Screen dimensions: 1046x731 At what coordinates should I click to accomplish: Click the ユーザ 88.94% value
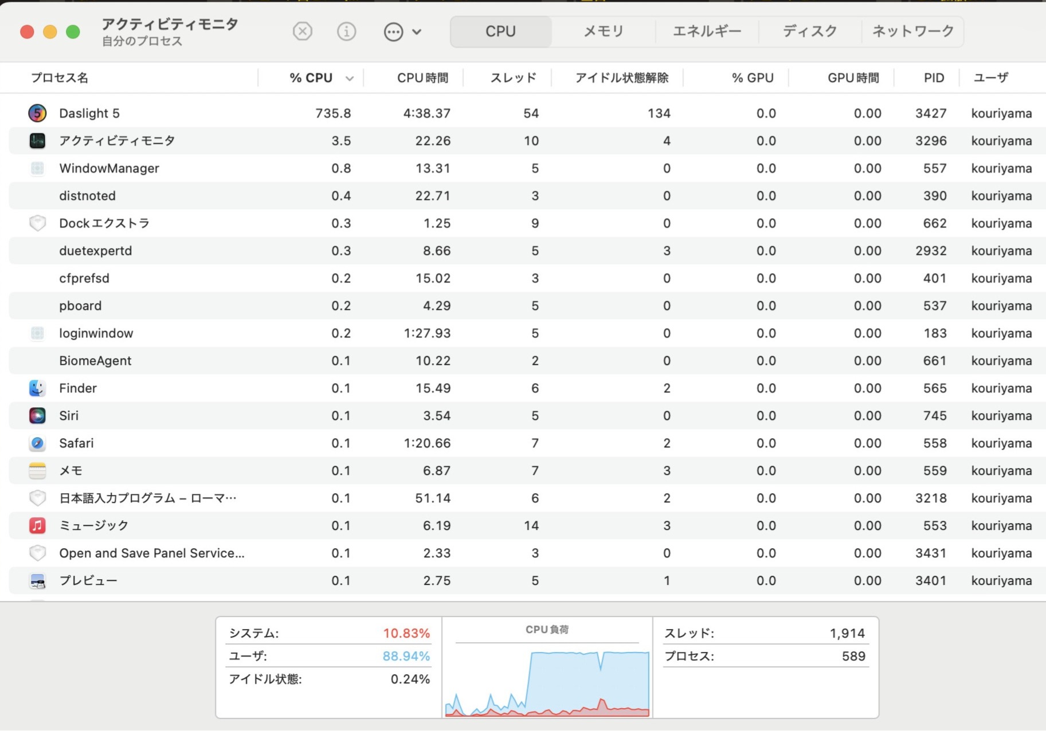[406, 656]
